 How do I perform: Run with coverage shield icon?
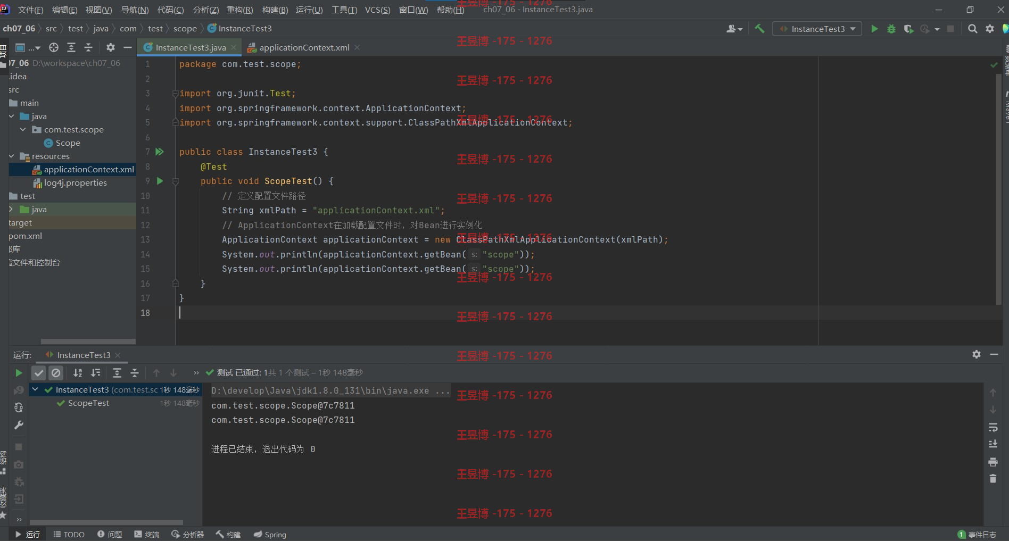(x=908, y=29)
